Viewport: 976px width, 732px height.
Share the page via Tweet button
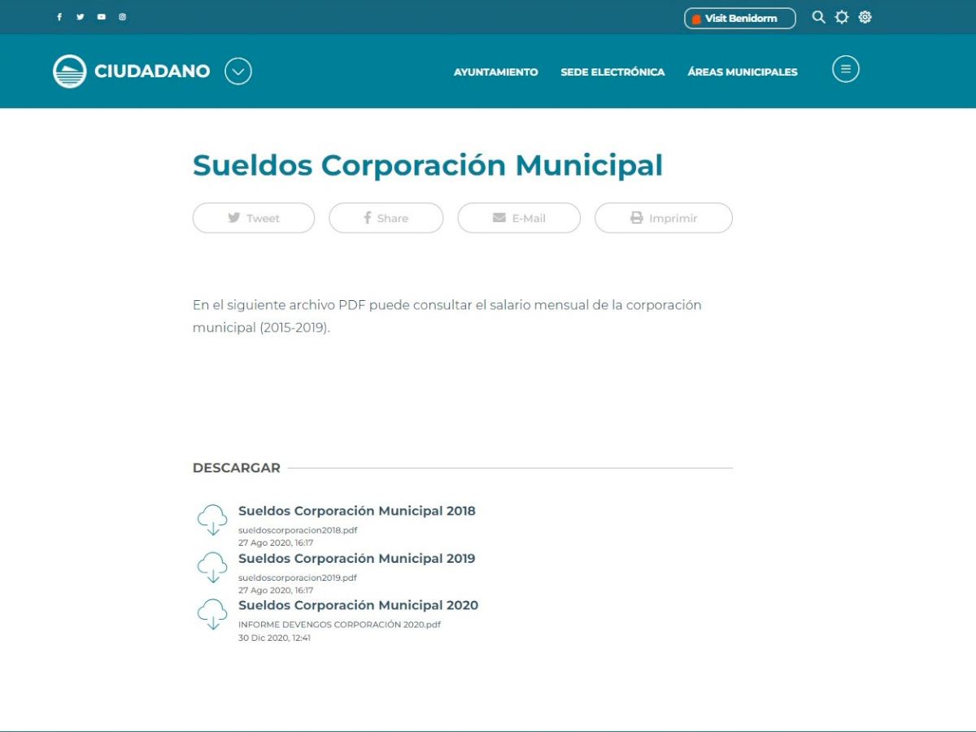(x=254, y=218)
